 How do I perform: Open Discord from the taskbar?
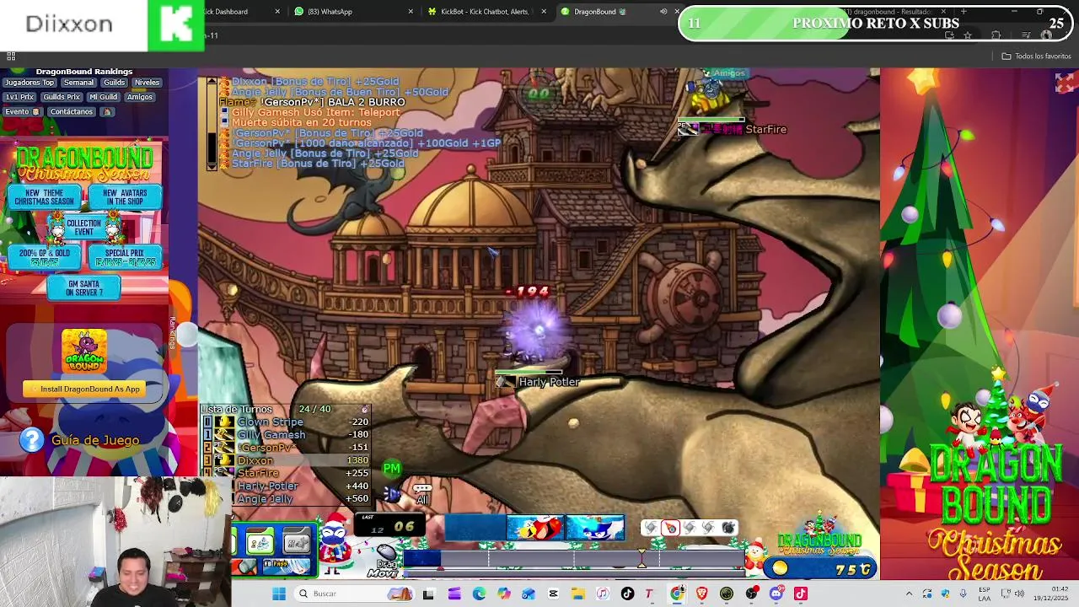776,594
